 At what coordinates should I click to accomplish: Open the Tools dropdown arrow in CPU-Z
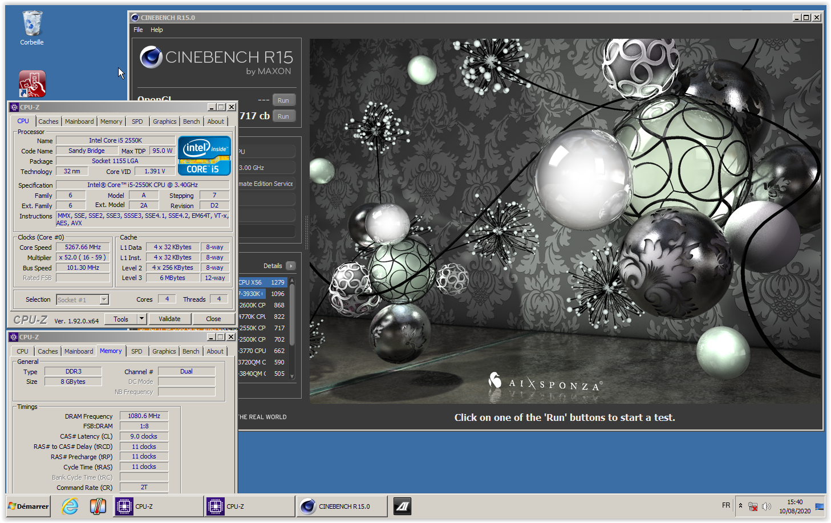point(142,319)
